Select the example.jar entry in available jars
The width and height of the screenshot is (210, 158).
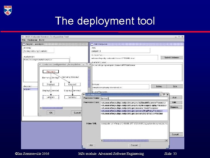[x=38, y=60]
